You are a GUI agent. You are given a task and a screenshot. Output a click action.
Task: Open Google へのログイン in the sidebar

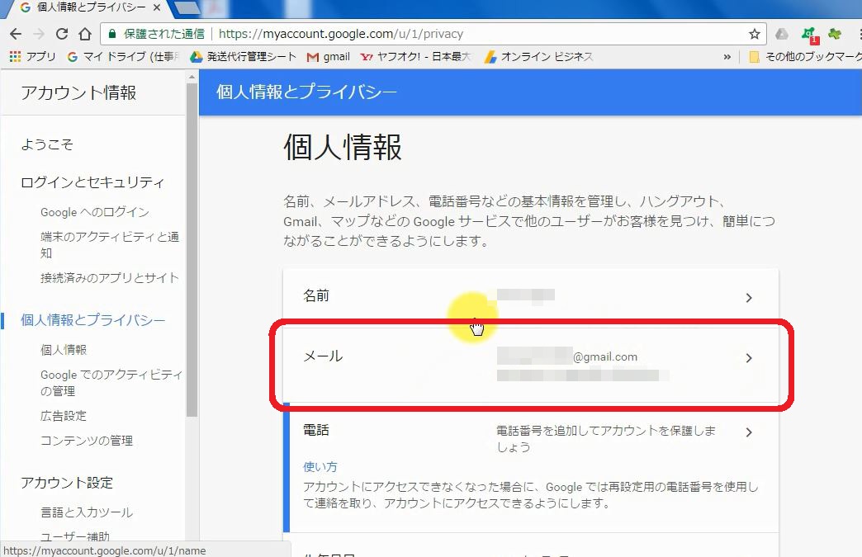point(95,212)
